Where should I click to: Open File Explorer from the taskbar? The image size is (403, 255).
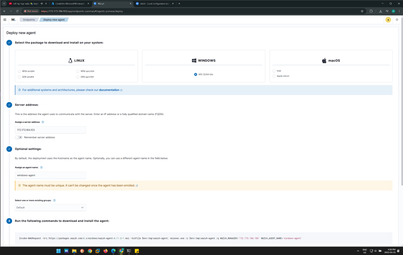[x=74, y=251]
